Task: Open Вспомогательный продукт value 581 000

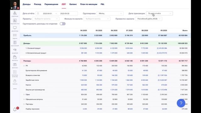Action: pyautogui.click(x=84, y=53)
